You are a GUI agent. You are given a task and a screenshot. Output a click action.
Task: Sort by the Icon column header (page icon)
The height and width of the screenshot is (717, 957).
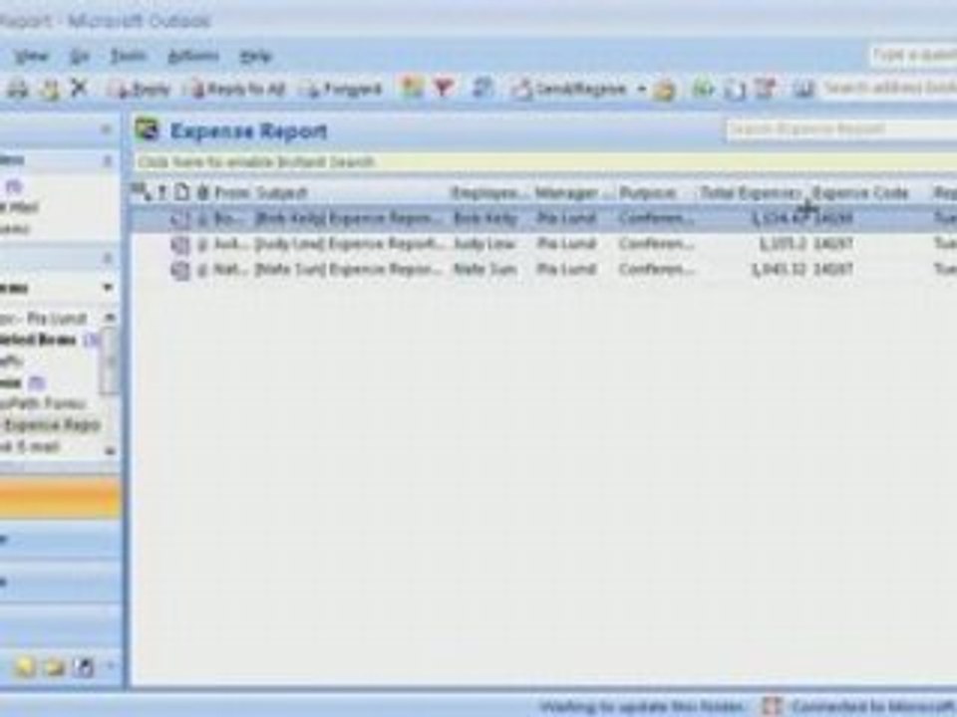click(x=181, y=192)
